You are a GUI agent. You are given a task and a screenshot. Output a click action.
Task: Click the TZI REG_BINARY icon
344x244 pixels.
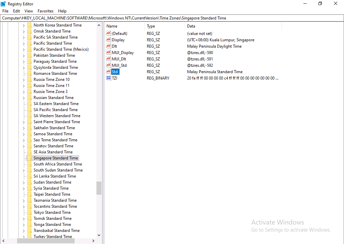coord(109,78)
